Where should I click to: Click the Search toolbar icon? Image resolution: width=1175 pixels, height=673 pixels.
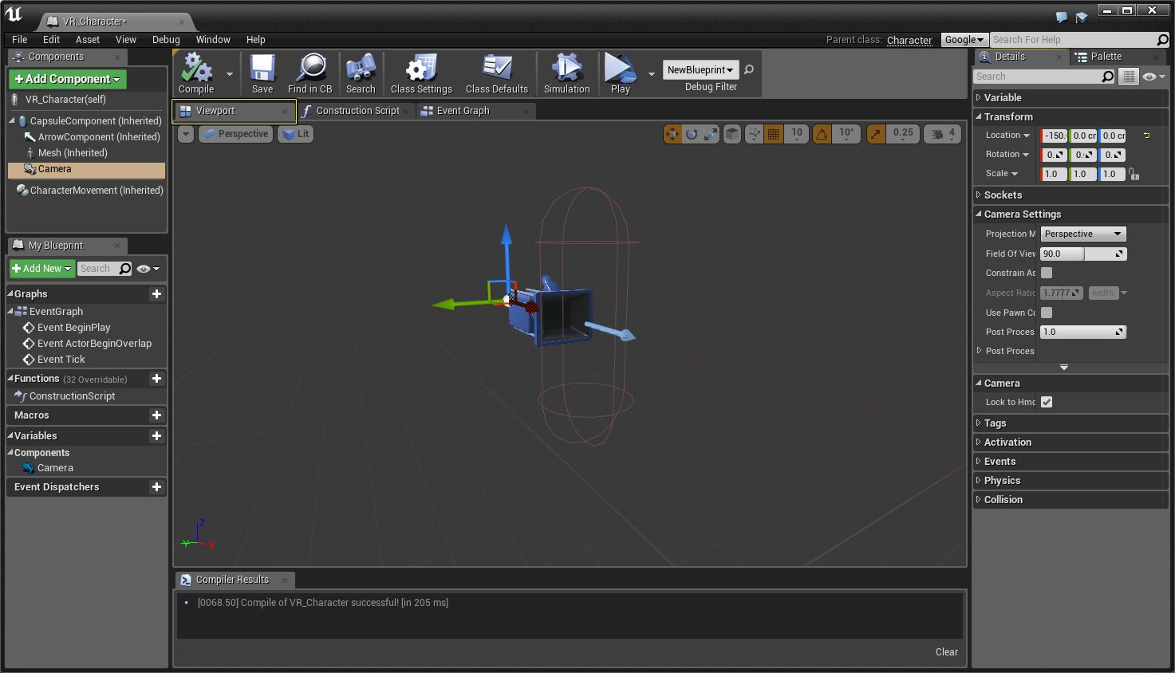pyautogui.click(x=361, y=73)
